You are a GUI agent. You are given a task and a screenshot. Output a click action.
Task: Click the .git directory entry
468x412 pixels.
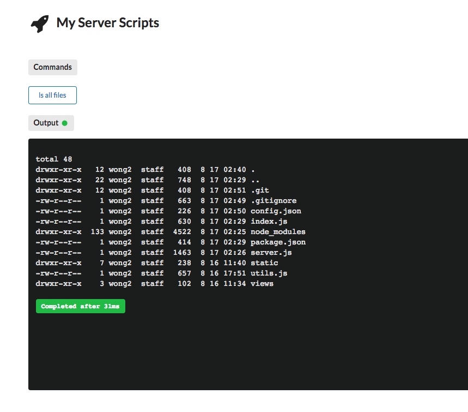point(163,190)
